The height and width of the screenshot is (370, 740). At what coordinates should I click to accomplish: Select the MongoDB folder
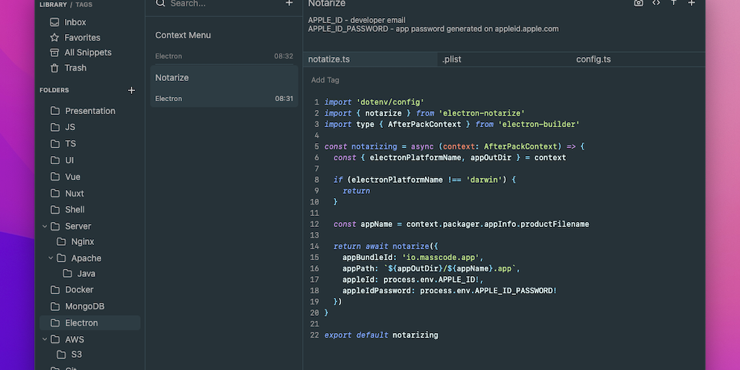tap(85, 306)
